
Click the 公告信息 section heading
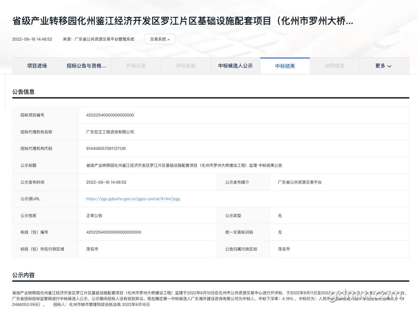click(23, 92)
